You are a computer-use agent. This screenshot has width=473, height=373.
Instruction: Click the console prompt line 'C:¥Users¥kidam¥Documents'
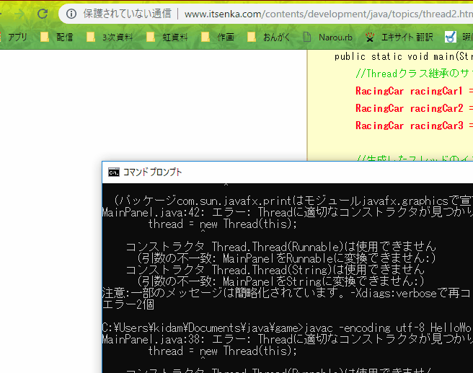288,328
